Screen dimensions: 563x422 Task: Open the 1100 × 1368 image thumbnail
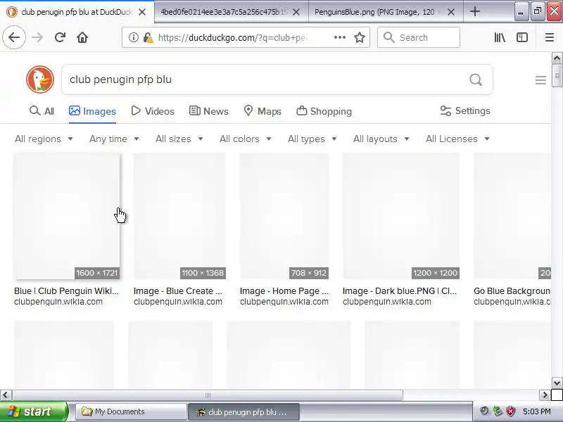(179, 216)
